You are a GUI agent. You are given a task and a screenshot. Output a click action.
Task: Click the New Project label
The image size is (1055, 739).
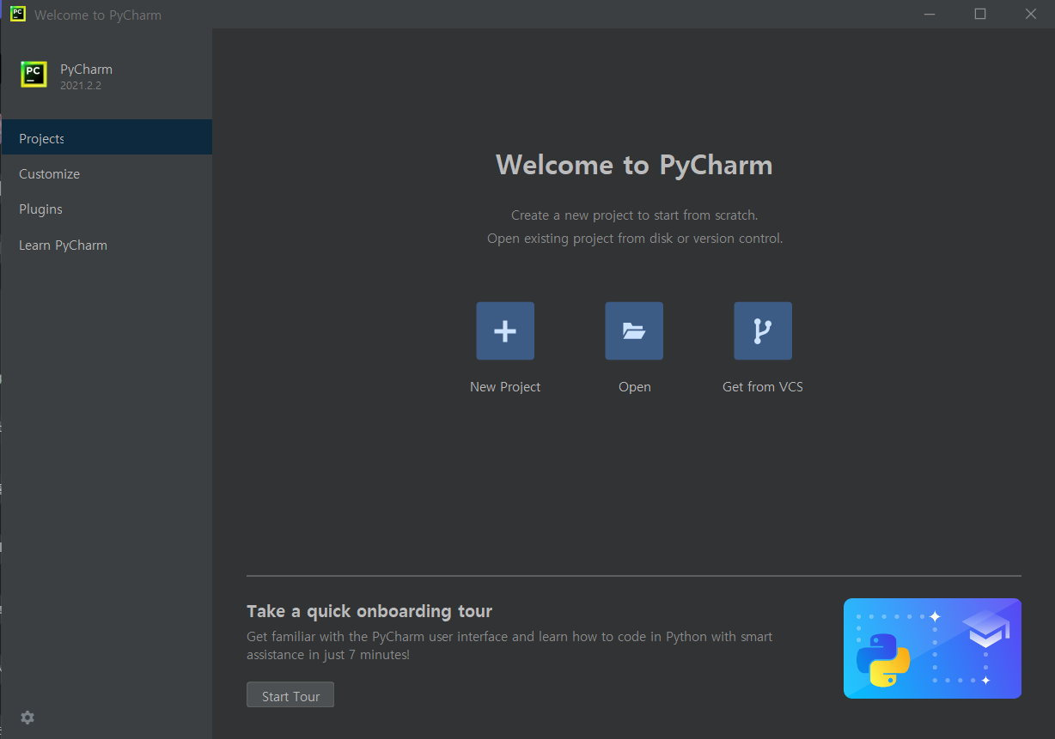click(x=505, y=387)
